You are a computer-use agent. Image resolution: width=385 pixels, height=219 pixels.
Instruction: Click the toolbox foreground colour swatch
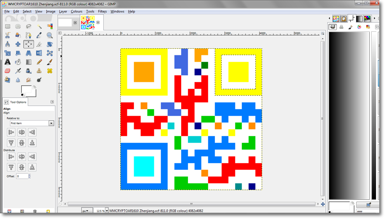[x=26, y=89]
